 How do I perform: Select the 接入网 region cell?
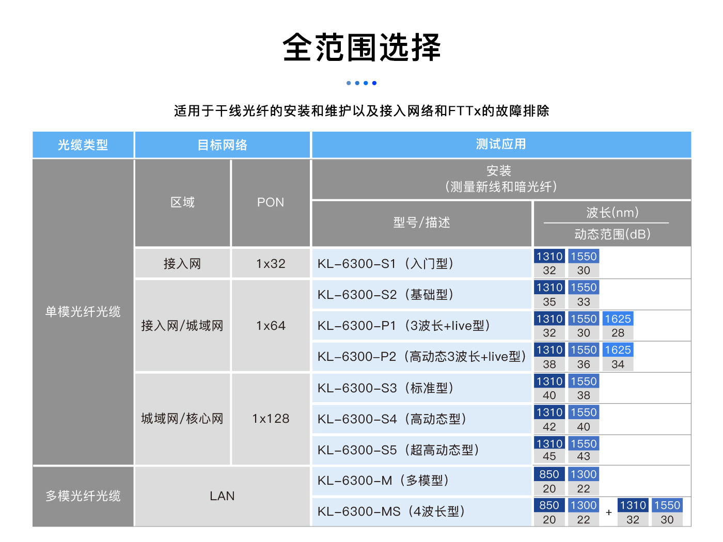(x=182, y=263)
